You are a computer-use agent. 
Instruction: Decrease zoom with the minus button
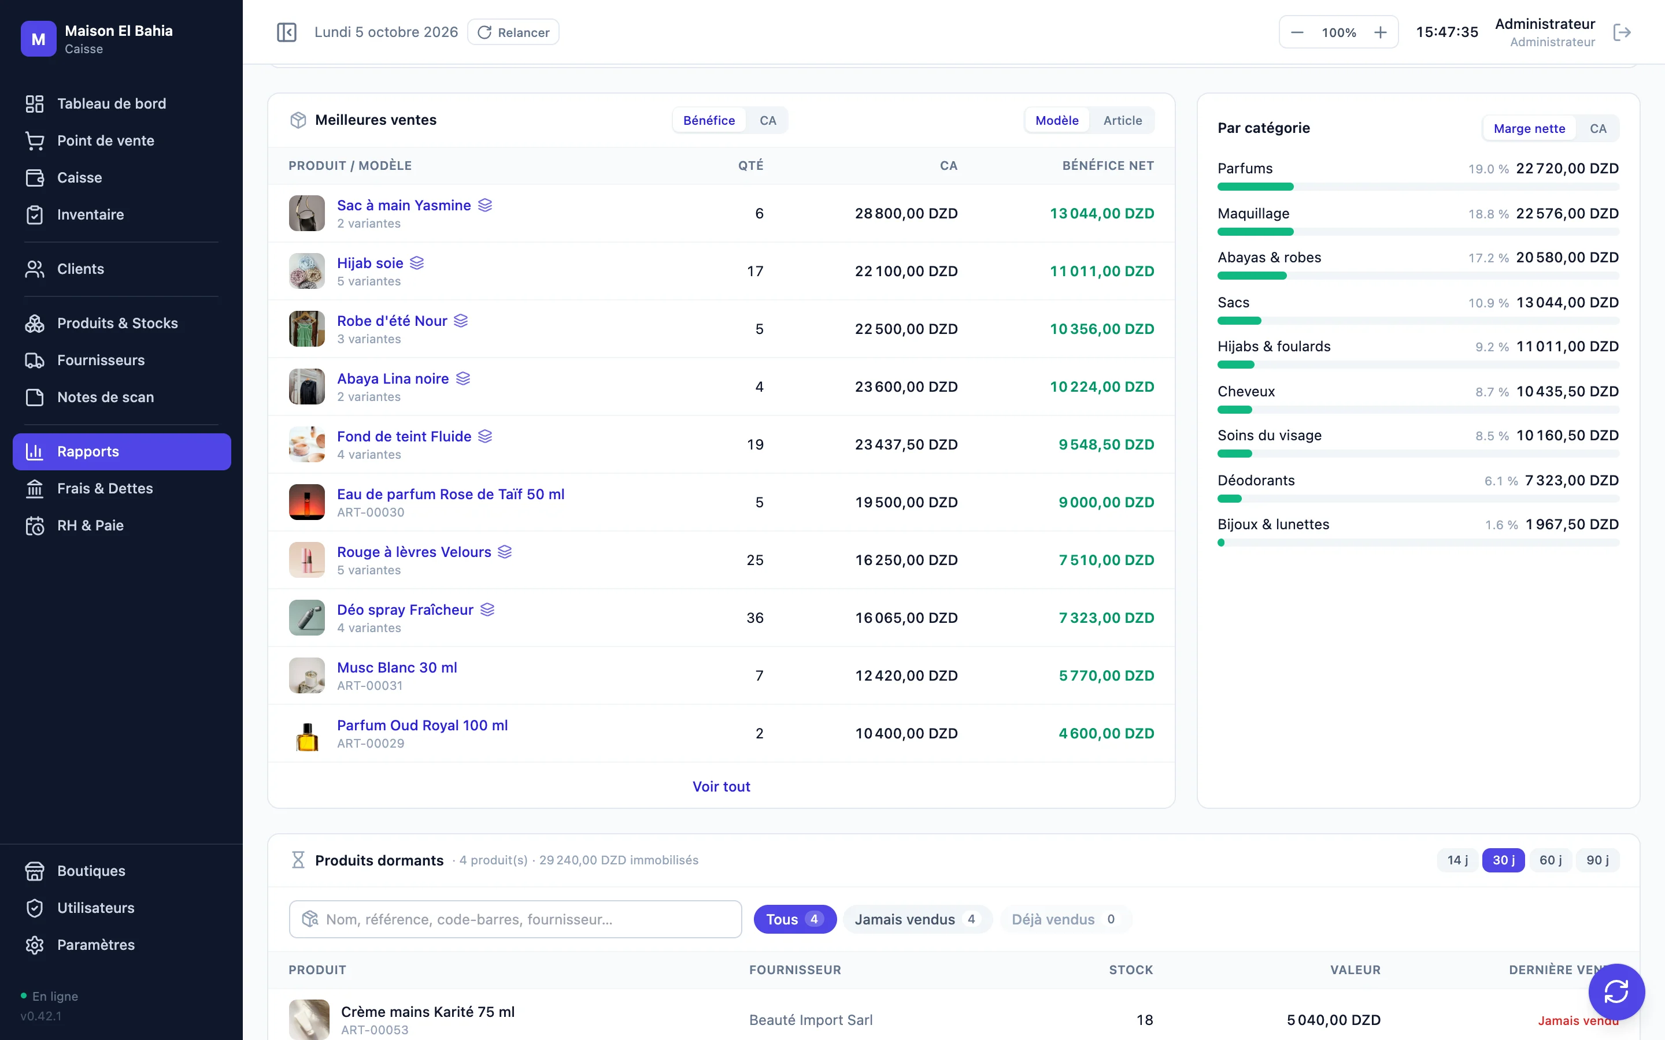click(1297, 32)
